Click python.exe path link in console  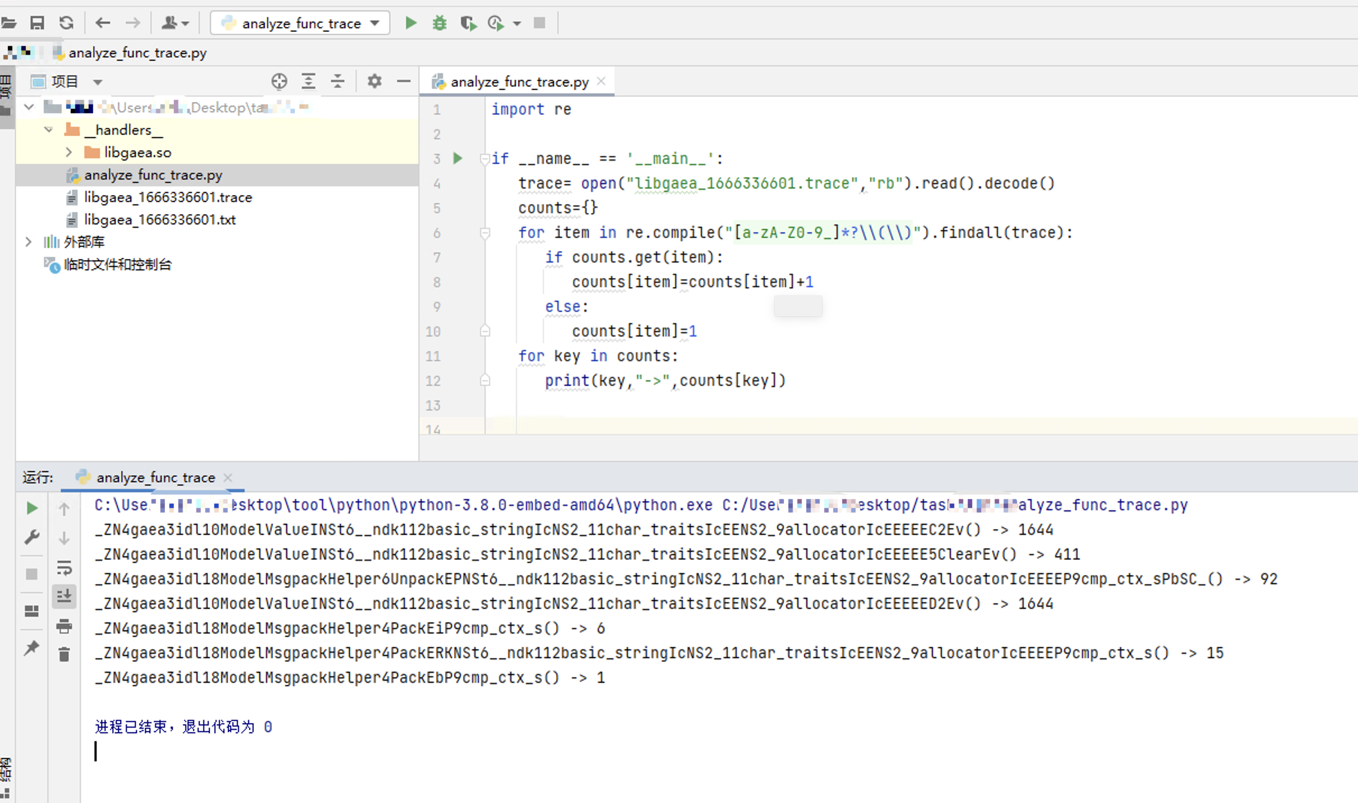coord(403,505)
